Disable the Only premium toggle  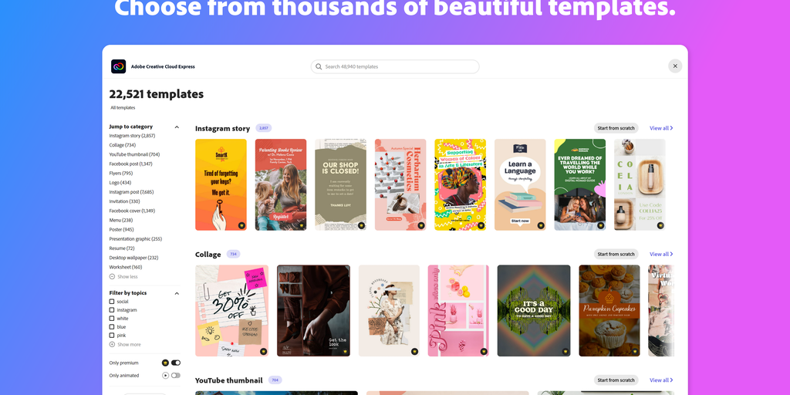(x=176, y=363)
